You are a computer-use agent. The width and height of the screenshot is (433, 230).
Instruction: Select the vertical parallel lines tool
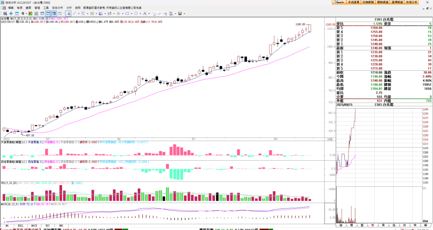click(x=92, y=13)
